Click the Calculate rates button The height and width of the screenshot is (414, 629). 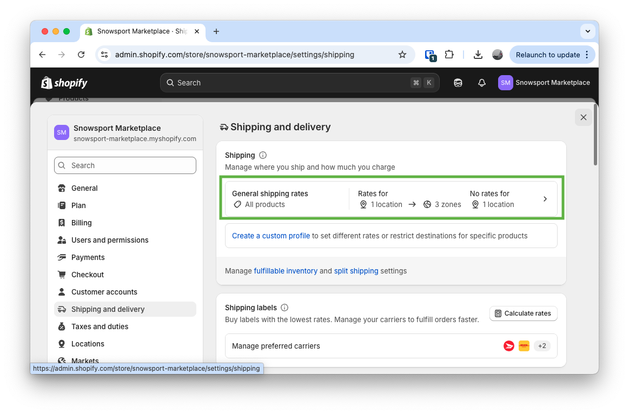tap(523, 313)
